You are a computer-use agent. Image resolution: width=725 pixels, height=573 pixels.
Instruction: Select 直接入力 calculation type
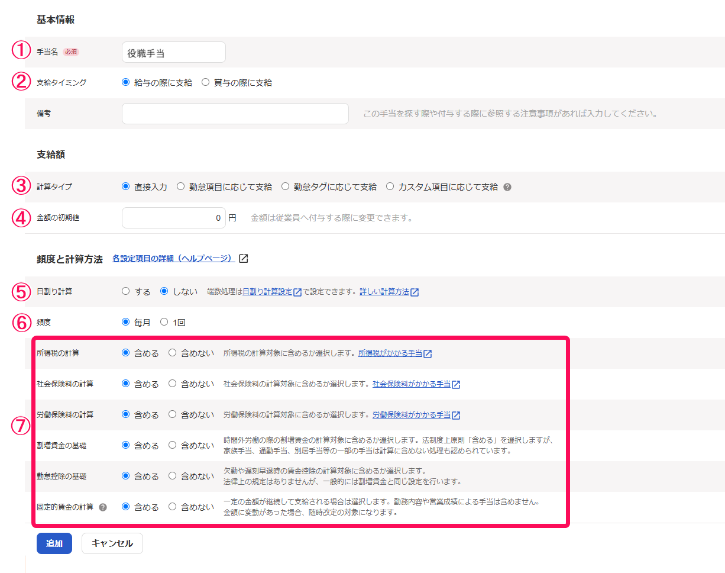[x=125, y=186]
